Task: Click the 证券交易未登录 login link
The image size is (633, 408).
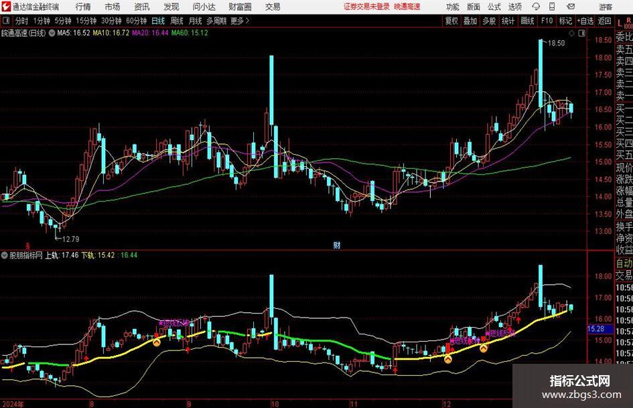Action: coord(366,7)
